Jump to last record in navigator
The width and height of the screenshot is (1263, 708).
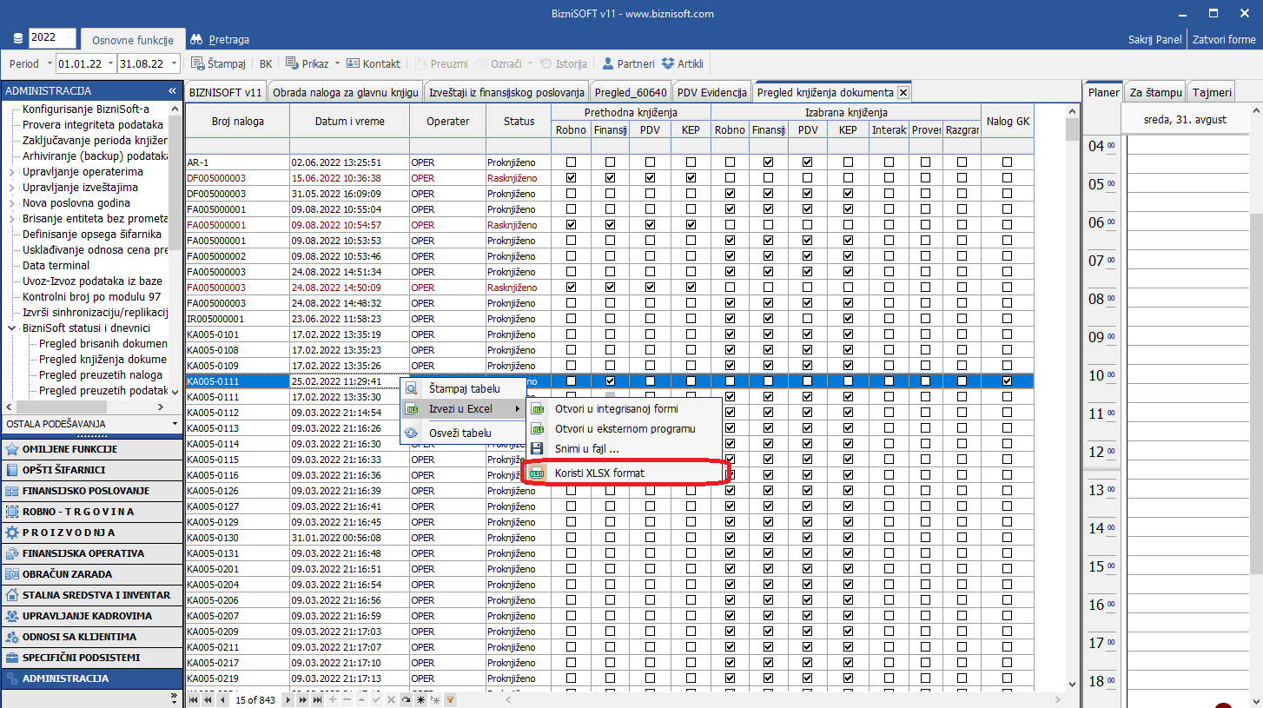click(318, 699)
